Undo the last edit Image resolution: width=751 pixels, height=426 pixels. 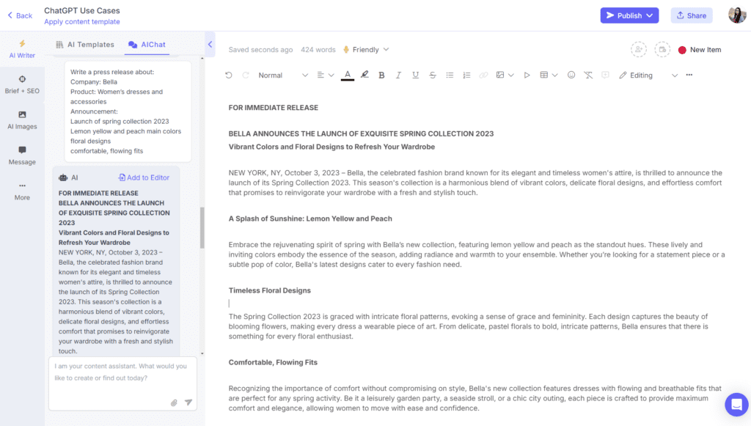[229, 75]
